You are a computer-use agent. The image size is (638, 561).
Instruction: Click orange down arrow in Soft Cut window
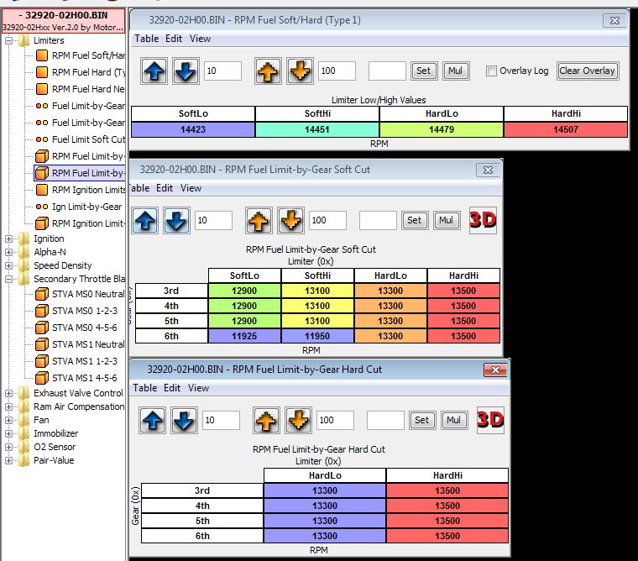[x=290, y=220]
